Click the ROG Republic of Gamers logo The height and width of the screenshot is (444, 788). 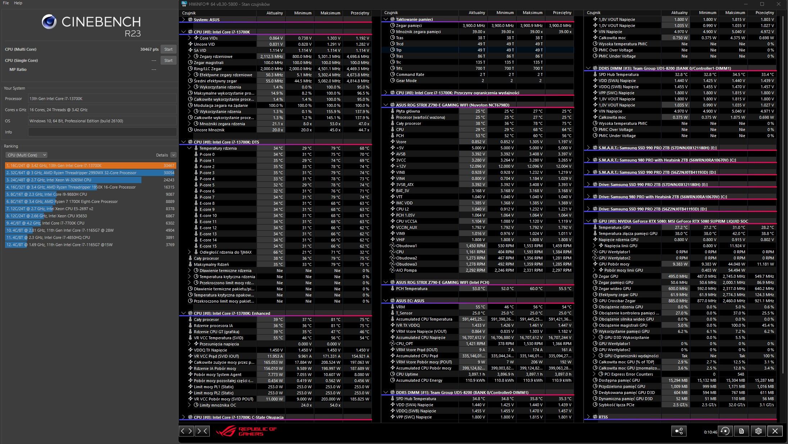[246, 431]
